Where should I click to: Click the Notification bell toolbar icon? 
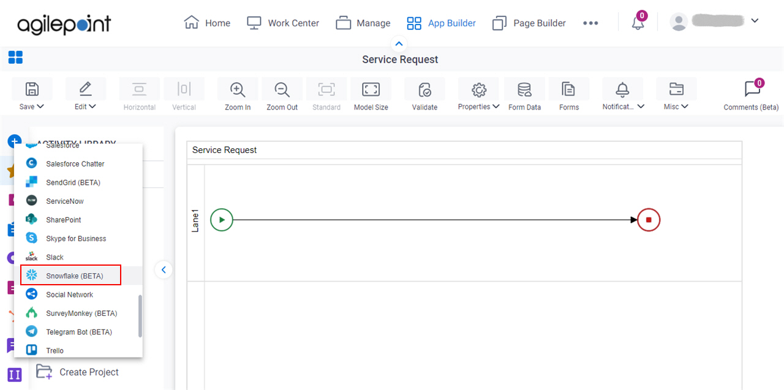click(x=622, y=89)
